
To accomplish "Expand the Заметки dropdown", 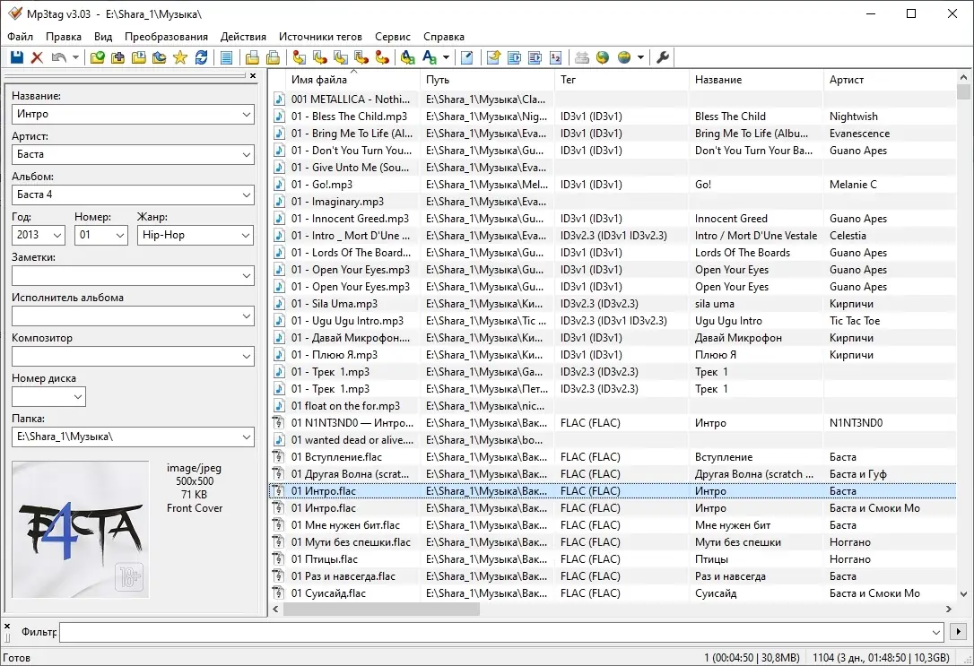I will pyautogui.click(x=246, y=275).
